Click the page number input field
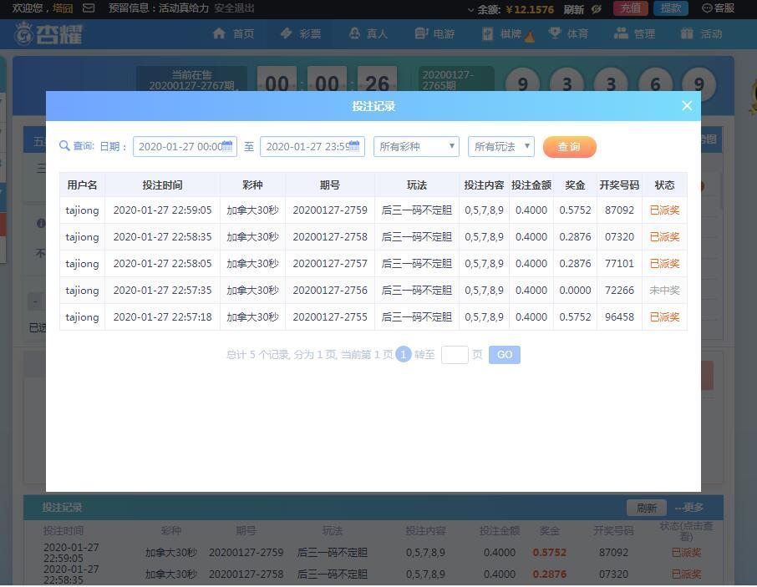This screenshot has height=587, width=757. tap(455, 355)
